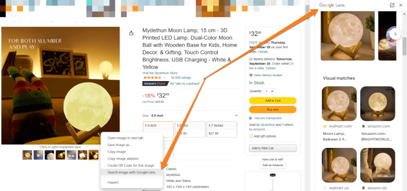Select Search image with Google Lens
The width and height of the screenshot is (407, 191).
131,172
